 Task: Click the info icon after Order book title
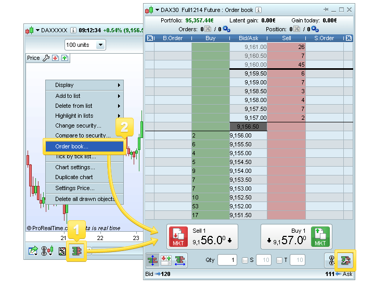tap(259, 9)
